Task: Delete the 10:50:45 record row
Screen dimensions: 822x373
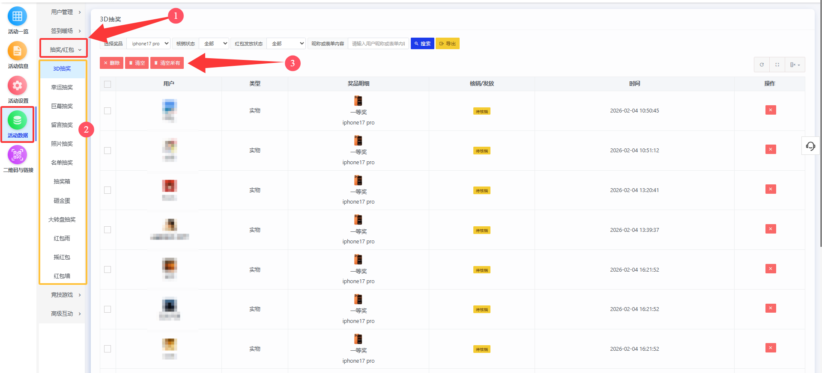Action: pyautogui.click(x=770, y=110)
